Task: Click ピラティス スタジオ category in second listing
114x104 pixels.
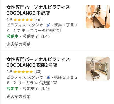Action: pos(25,77)
